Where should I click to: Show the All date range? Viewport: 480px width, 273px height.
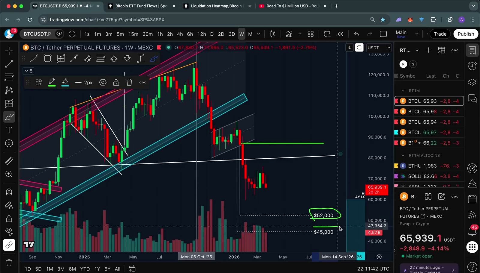(x=118, y=269)
